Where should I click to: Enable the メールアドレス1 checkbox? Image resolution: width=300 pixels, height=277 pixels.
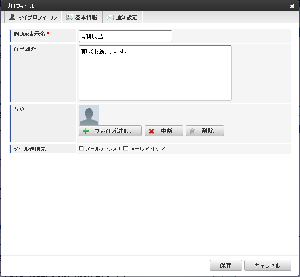click(81, 148)
